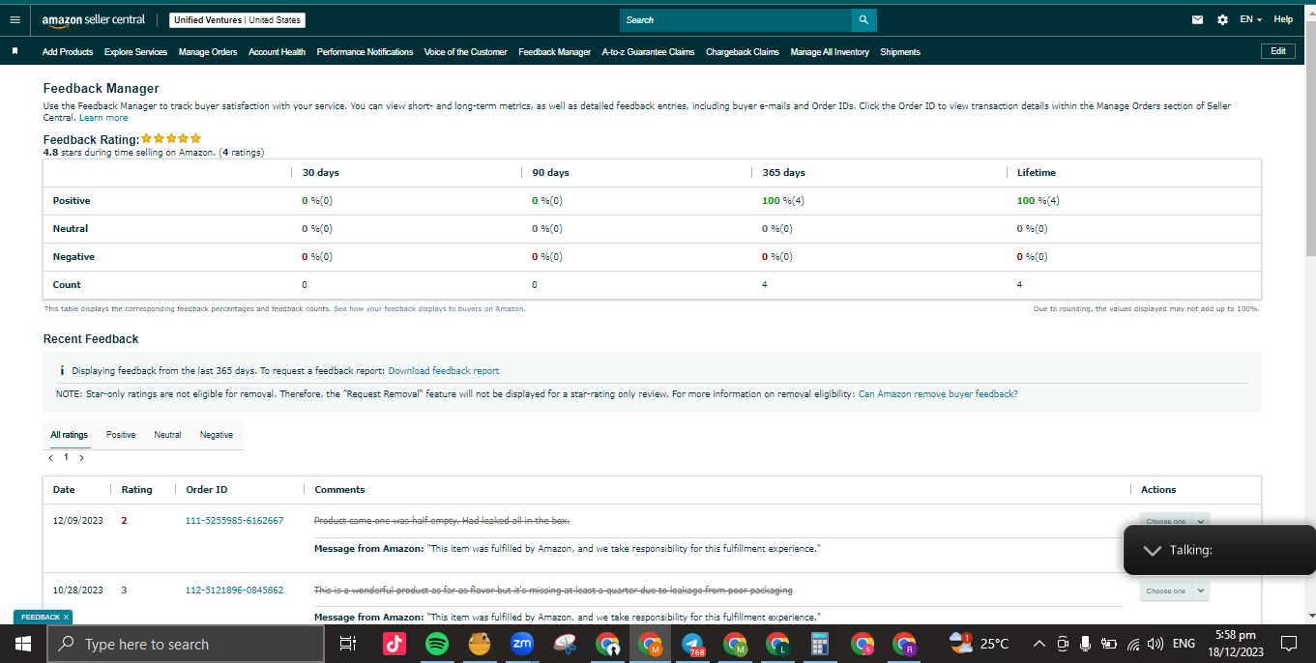Click the five-star Feedback Rating stars
Screen dimensions: 1316x663
click(171, 139)
